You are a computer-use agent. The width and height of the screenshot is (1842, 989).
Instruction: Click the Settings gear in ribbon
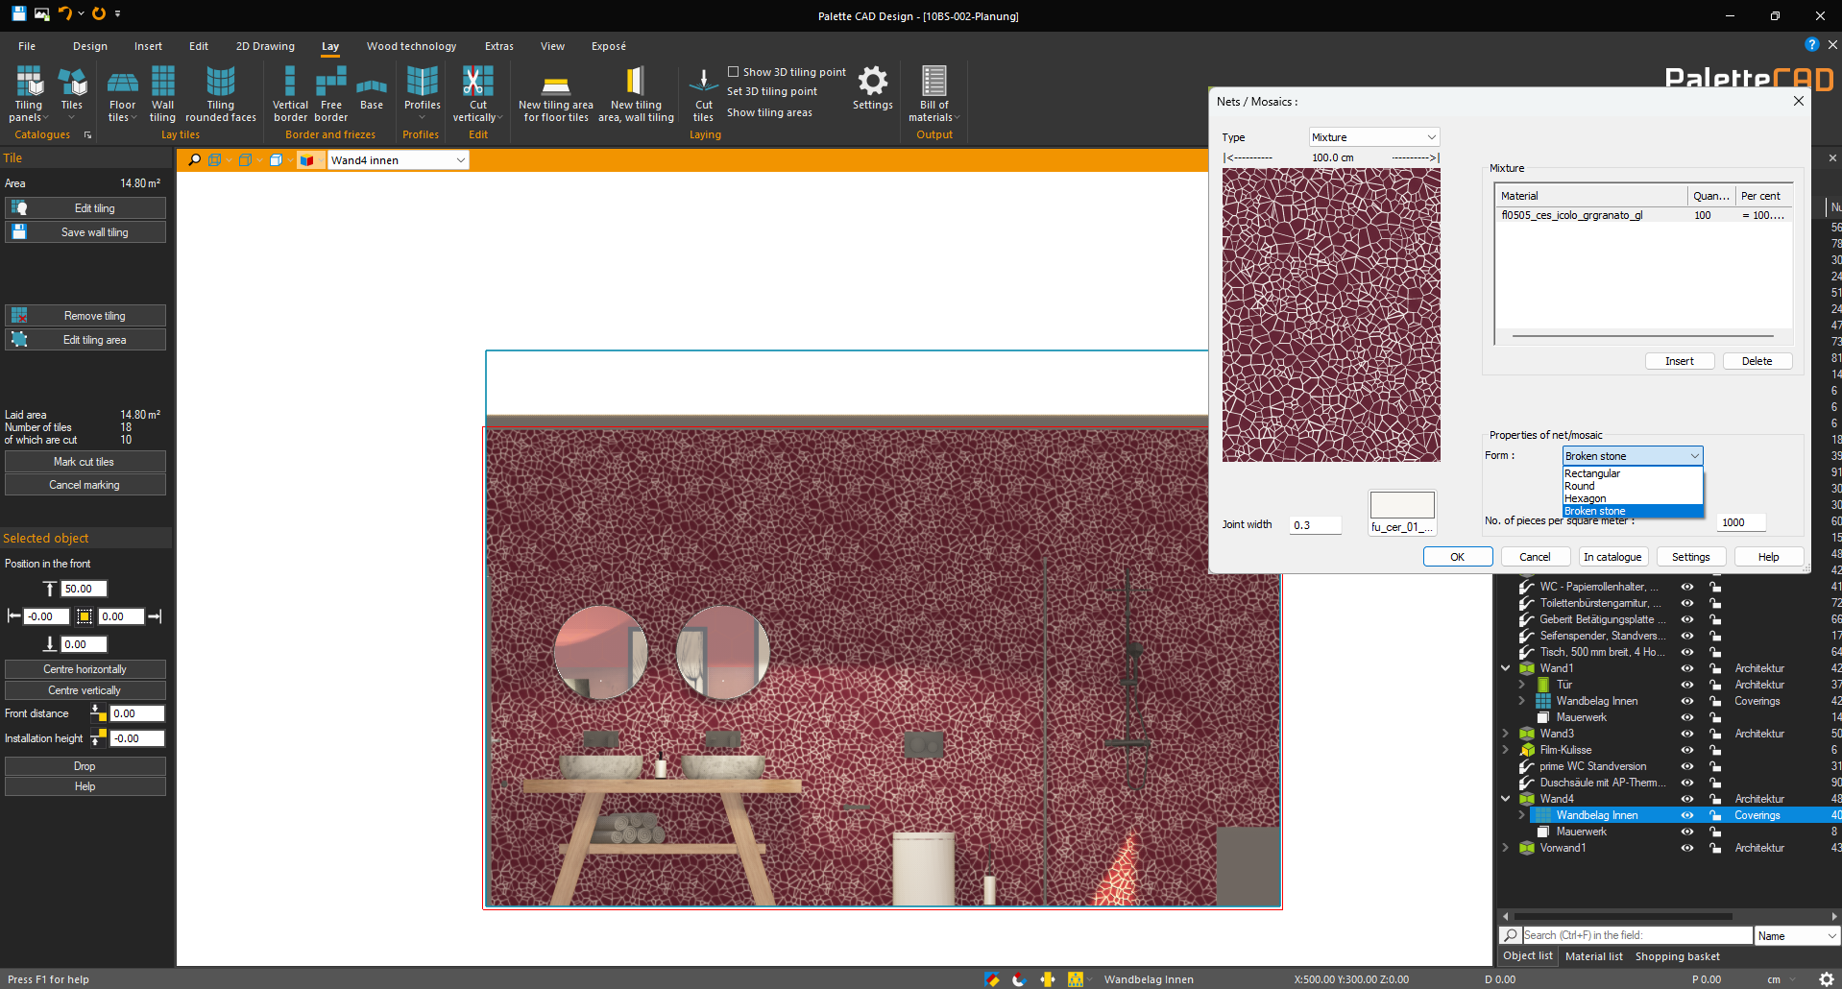872,83
